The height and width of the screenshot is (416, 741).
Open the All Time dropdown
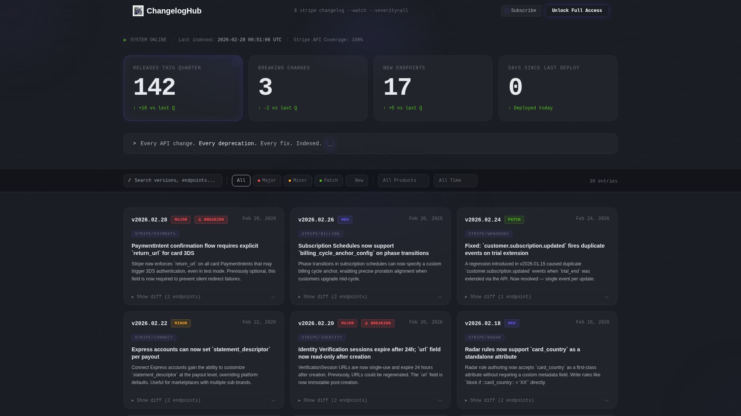pyautogui.click(x=455, y=181)
